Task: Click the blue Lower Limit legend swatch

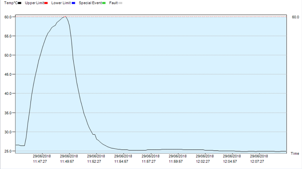Action: (x=73, y=3)
